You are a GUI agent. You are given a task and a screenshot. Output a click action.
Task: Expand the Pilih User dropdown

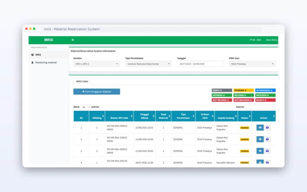pyautogui.click(x=252, y=64)
